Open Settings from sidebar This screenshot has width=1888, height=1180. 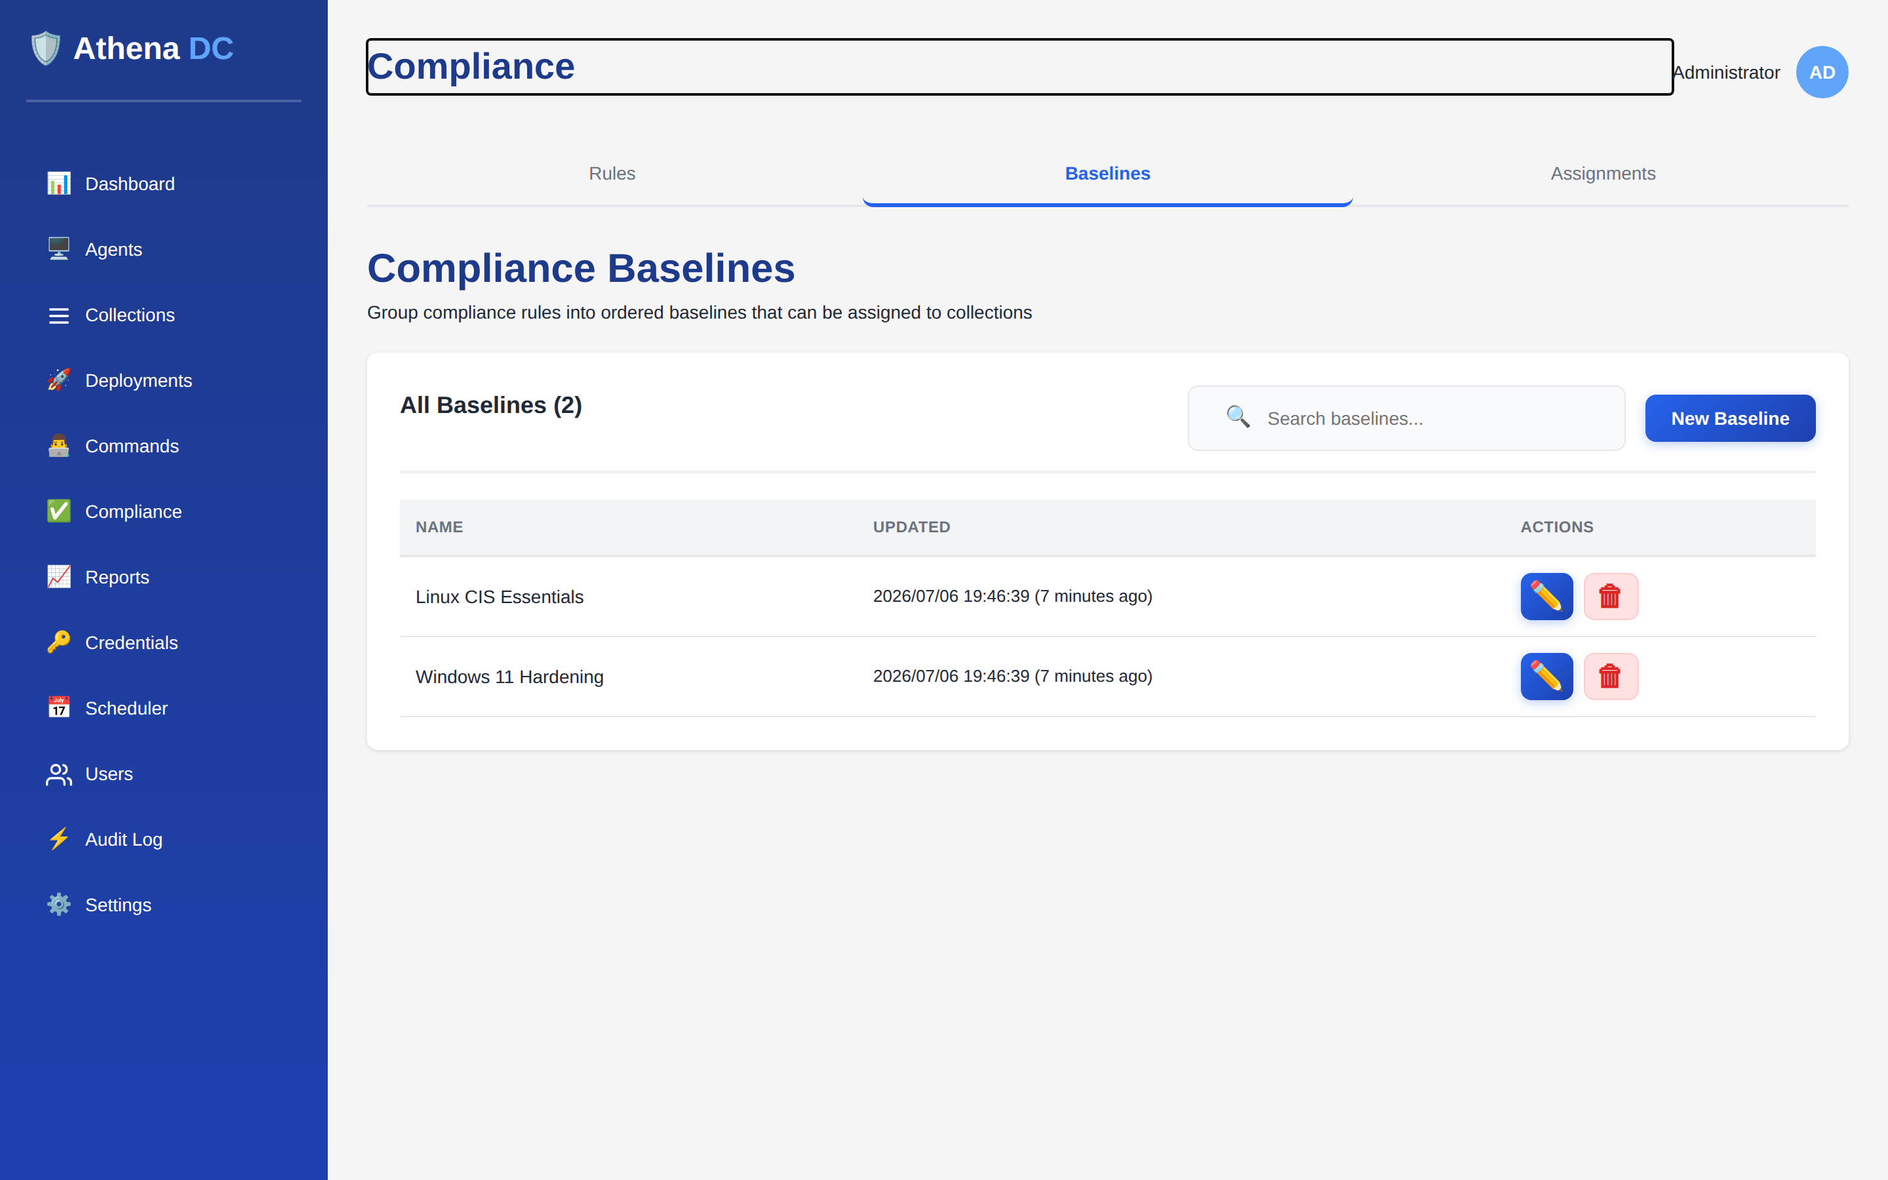click(164, 905)
